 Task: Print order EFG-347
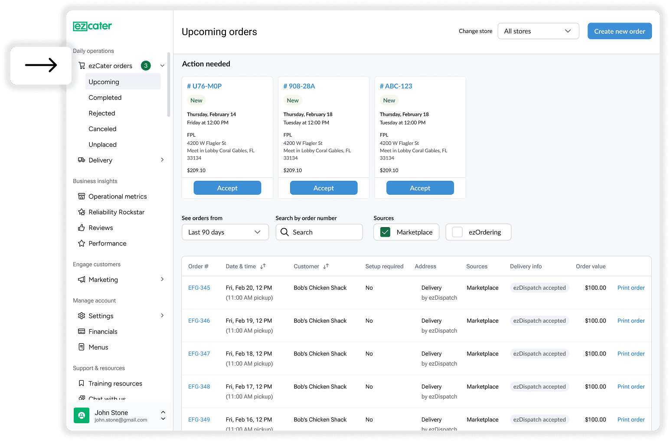631,353
